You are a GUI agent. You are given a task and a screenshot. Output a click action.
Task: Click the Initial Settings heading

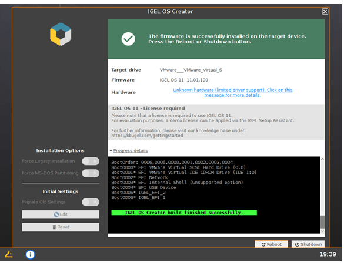[61, 191]
